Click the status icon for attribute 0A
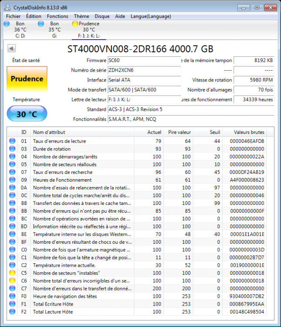This screenshot has width=281, height=327. coord(12,187)
